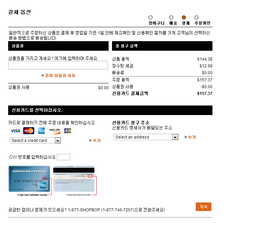Click 추가 link next to credit card dropdown
This screenshot has height=227, width=255.
tap(95, 141)
